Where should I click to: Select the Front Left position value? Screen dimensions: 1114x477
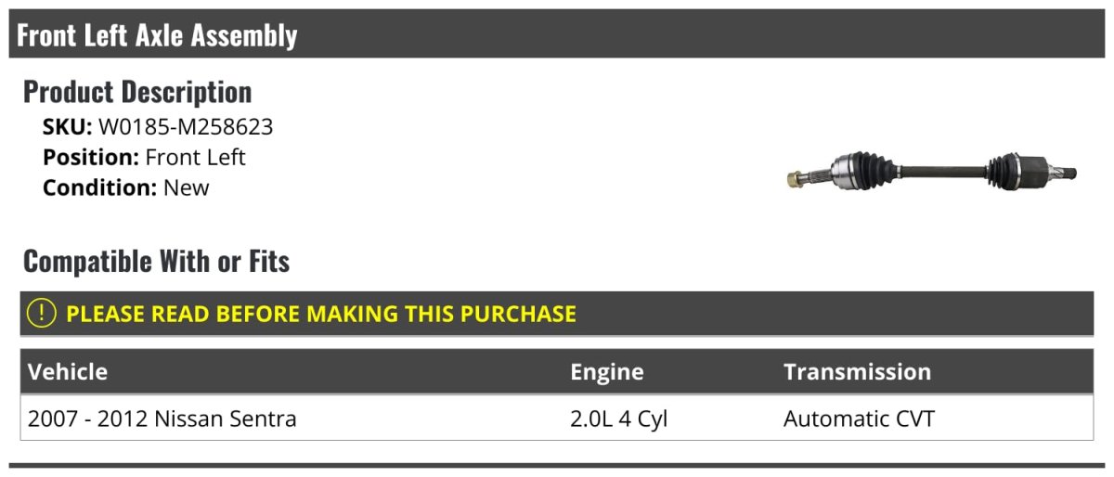point(195,157)
